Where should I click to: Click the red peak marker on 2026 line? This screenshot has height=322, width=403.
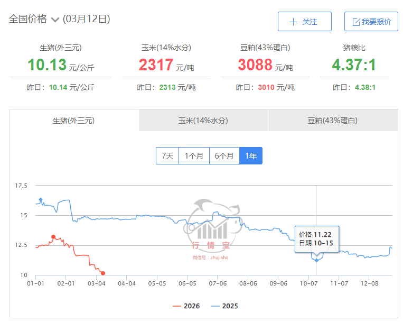pos(53,237)
